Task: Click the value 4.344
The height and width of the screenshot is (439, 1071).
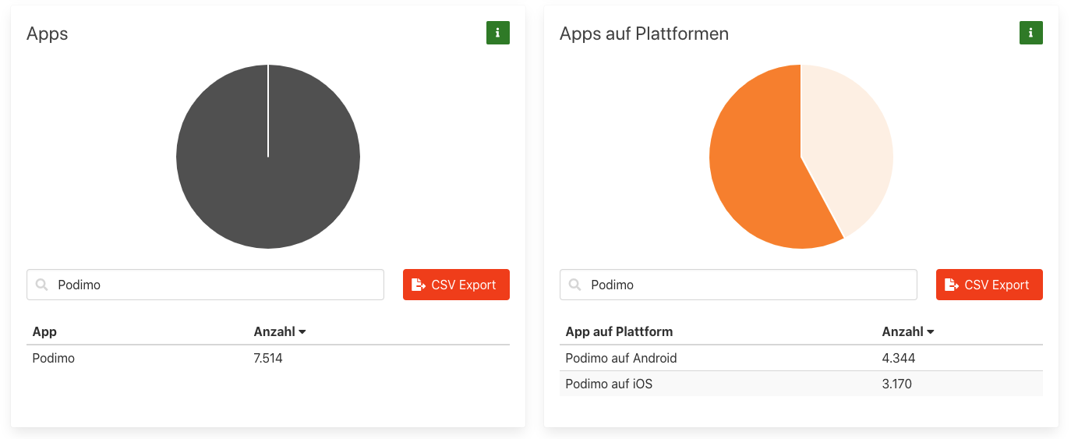Action: coord(898,359)
